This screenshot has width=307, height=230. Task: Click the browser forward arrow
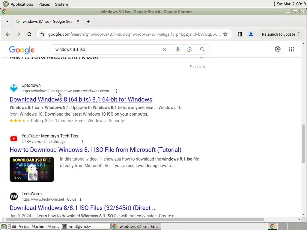(x=19, y=34)
